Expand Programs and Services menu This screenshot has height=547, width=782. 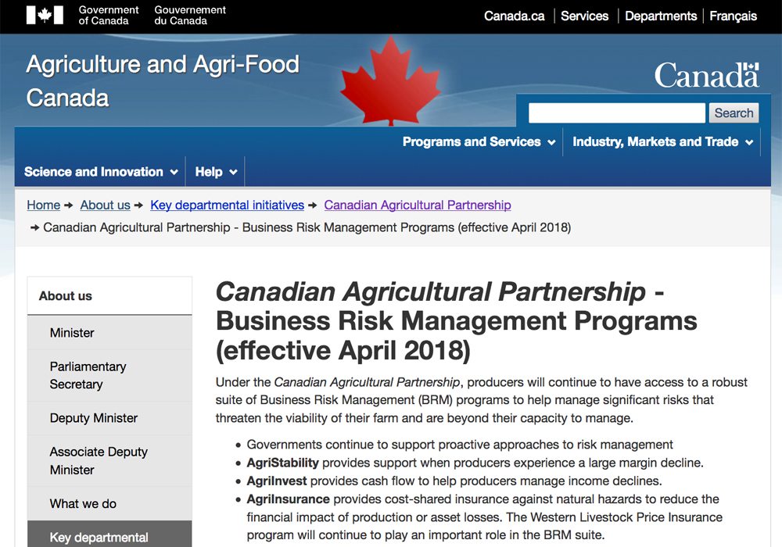(479, 142)
